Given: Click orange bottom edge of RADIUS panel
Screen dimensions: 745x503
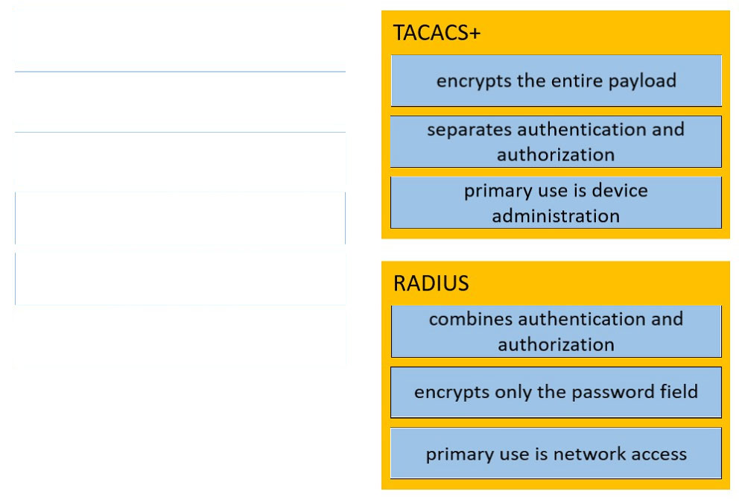Looking at the screenshot, I should [x=556, y=484].
